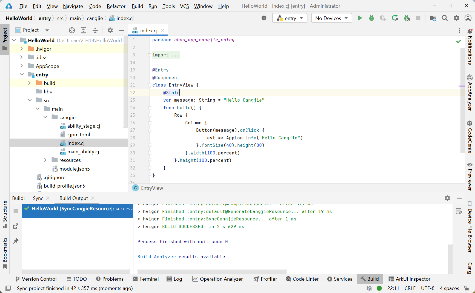Collapse all items in Project panel
This screenshot has height=293, width=475.
coord(95,30)
